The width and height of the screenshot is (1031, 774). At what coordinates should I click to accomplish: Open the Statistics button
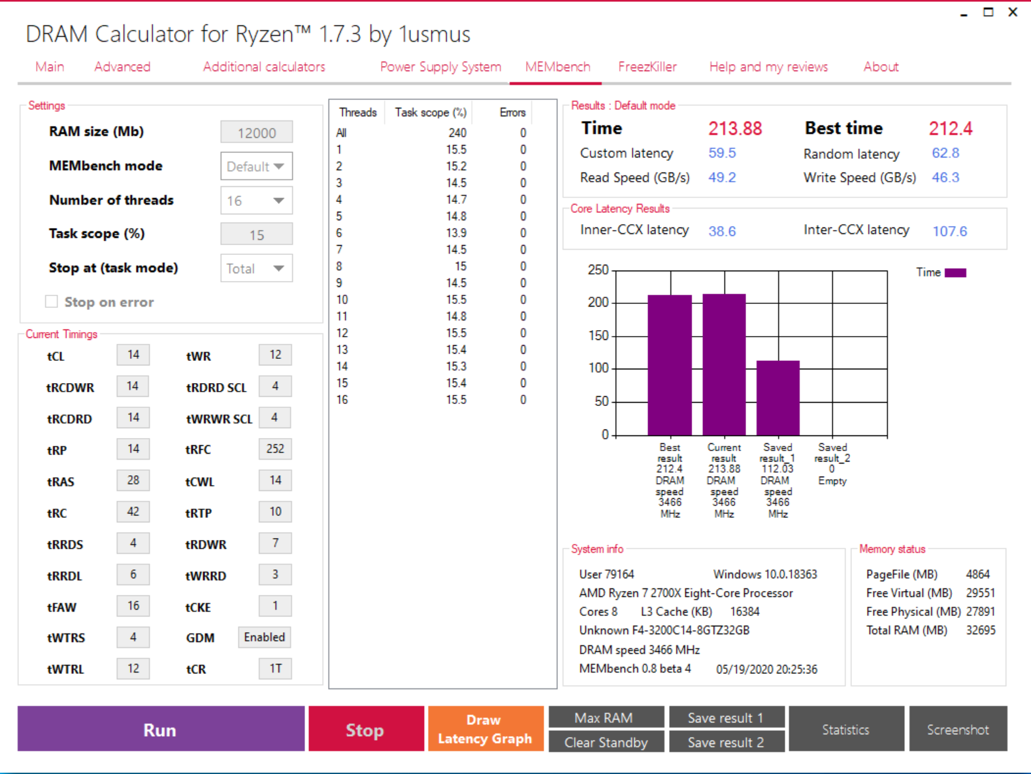(847, 729)
